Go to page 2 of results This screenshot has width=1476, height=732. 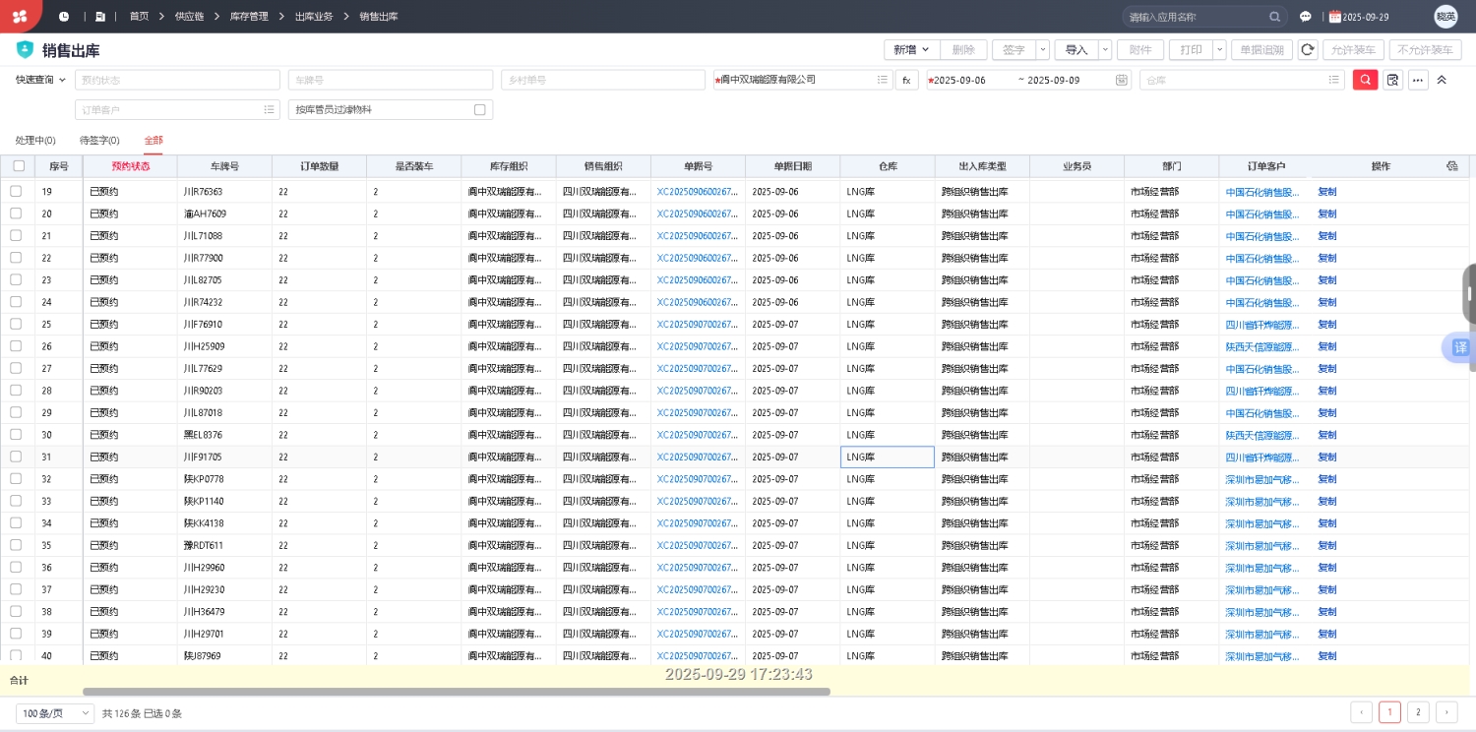pyautogui.click(x=1418, y=712)
